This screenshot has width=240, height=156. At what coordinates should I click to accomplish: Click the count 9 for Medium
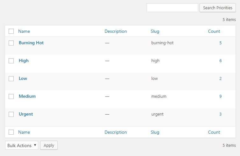pos(220,96)
